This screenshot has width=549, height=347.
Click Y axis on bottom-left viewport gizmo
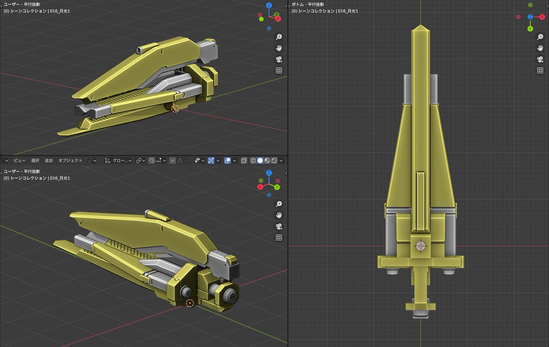click(x=277, y=187)
